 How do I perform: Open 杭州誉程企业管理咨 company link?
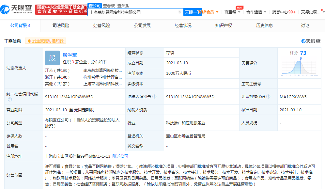[102, 77]
